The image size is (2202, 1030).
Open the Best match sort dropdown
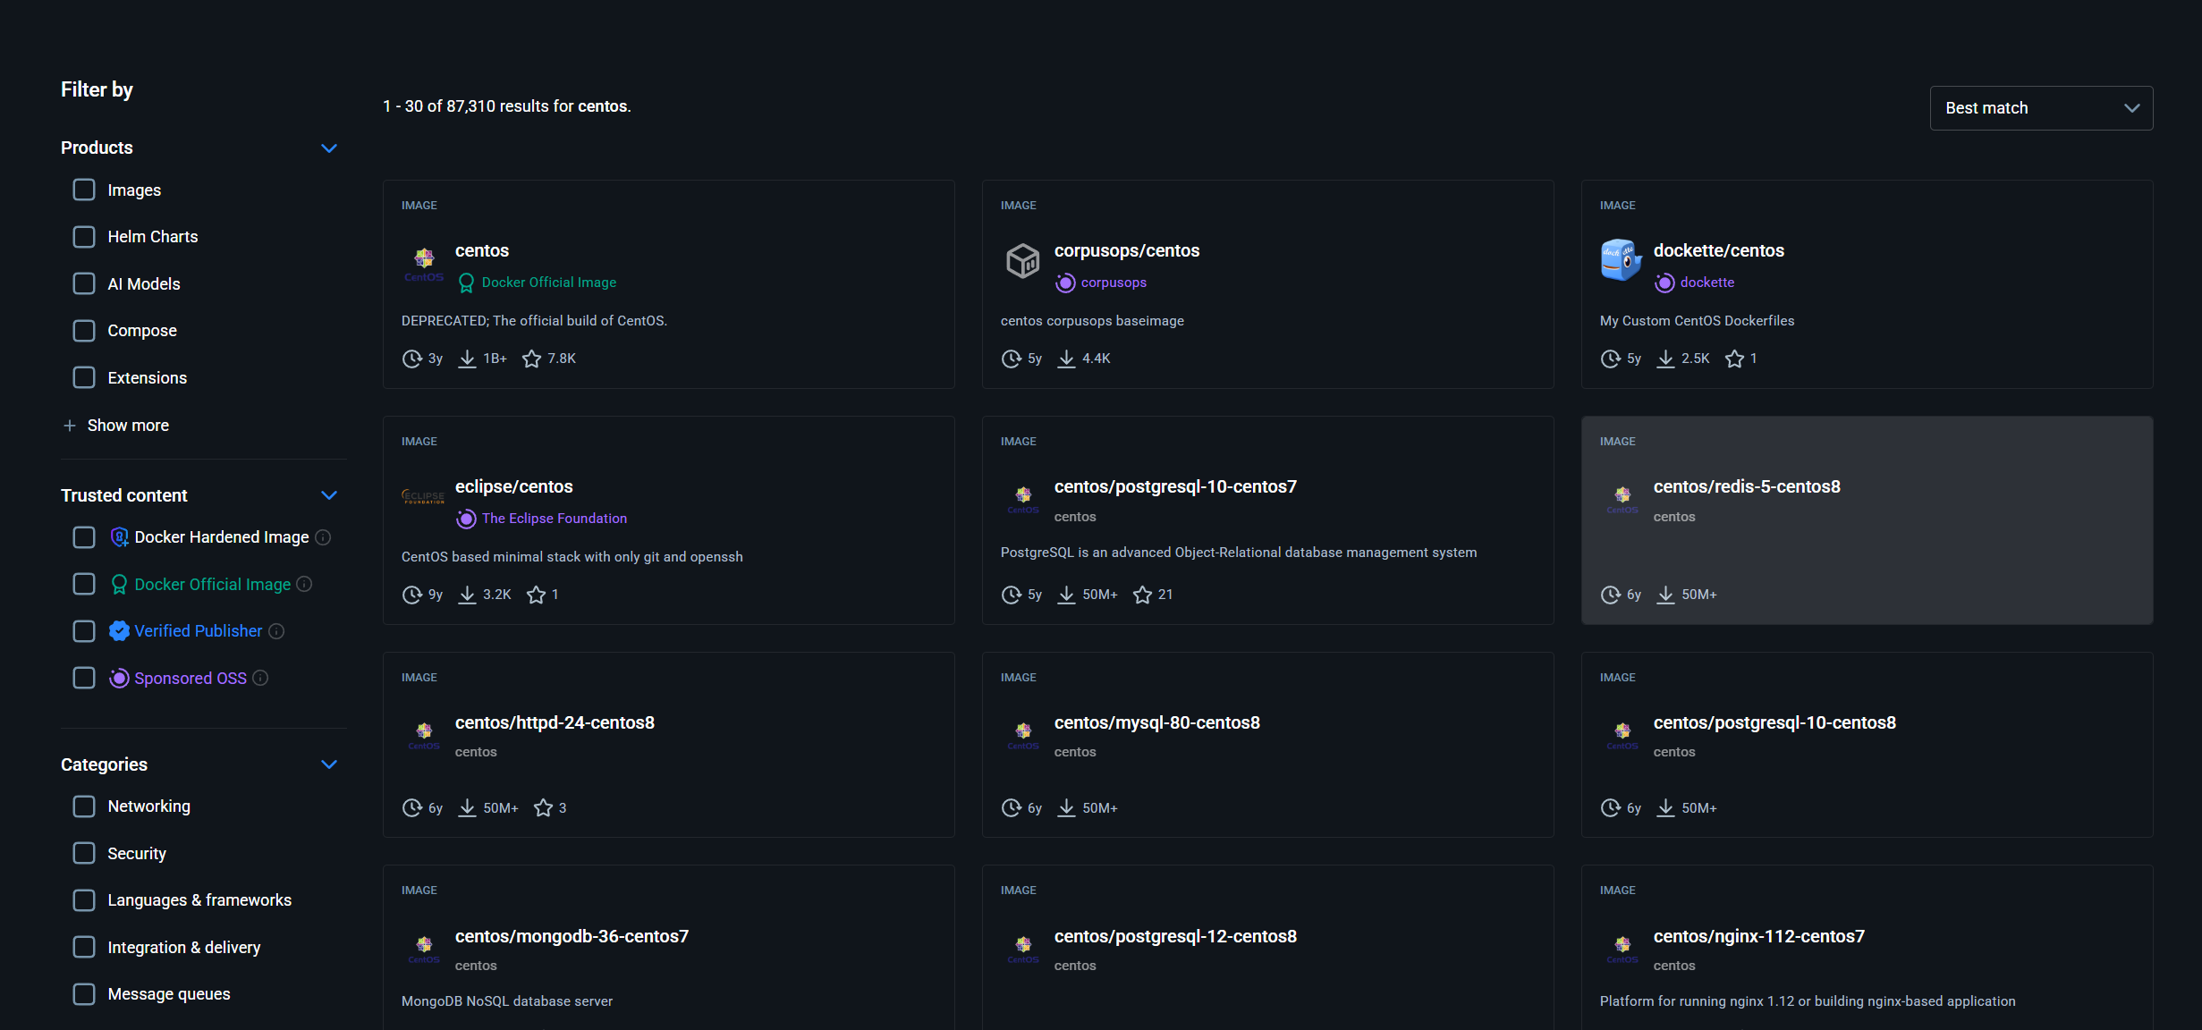point(2041,108)
